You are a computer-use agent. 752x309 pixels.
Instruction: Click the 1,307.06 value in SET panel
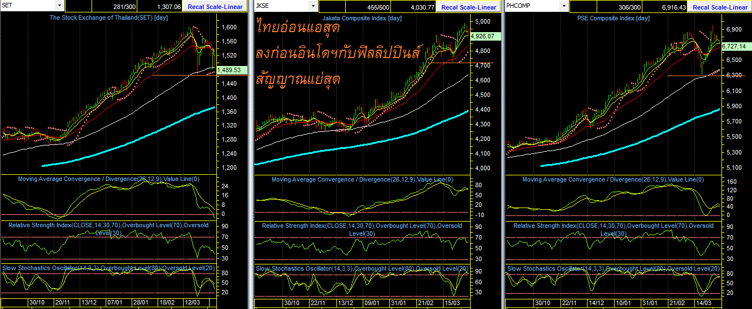(x=168, y=7)
